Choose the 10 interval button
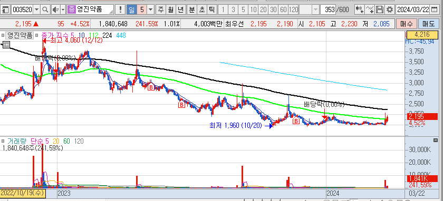The width and height of the screenshot is (443, 201). pyautogui.click(x=254, y=10)
